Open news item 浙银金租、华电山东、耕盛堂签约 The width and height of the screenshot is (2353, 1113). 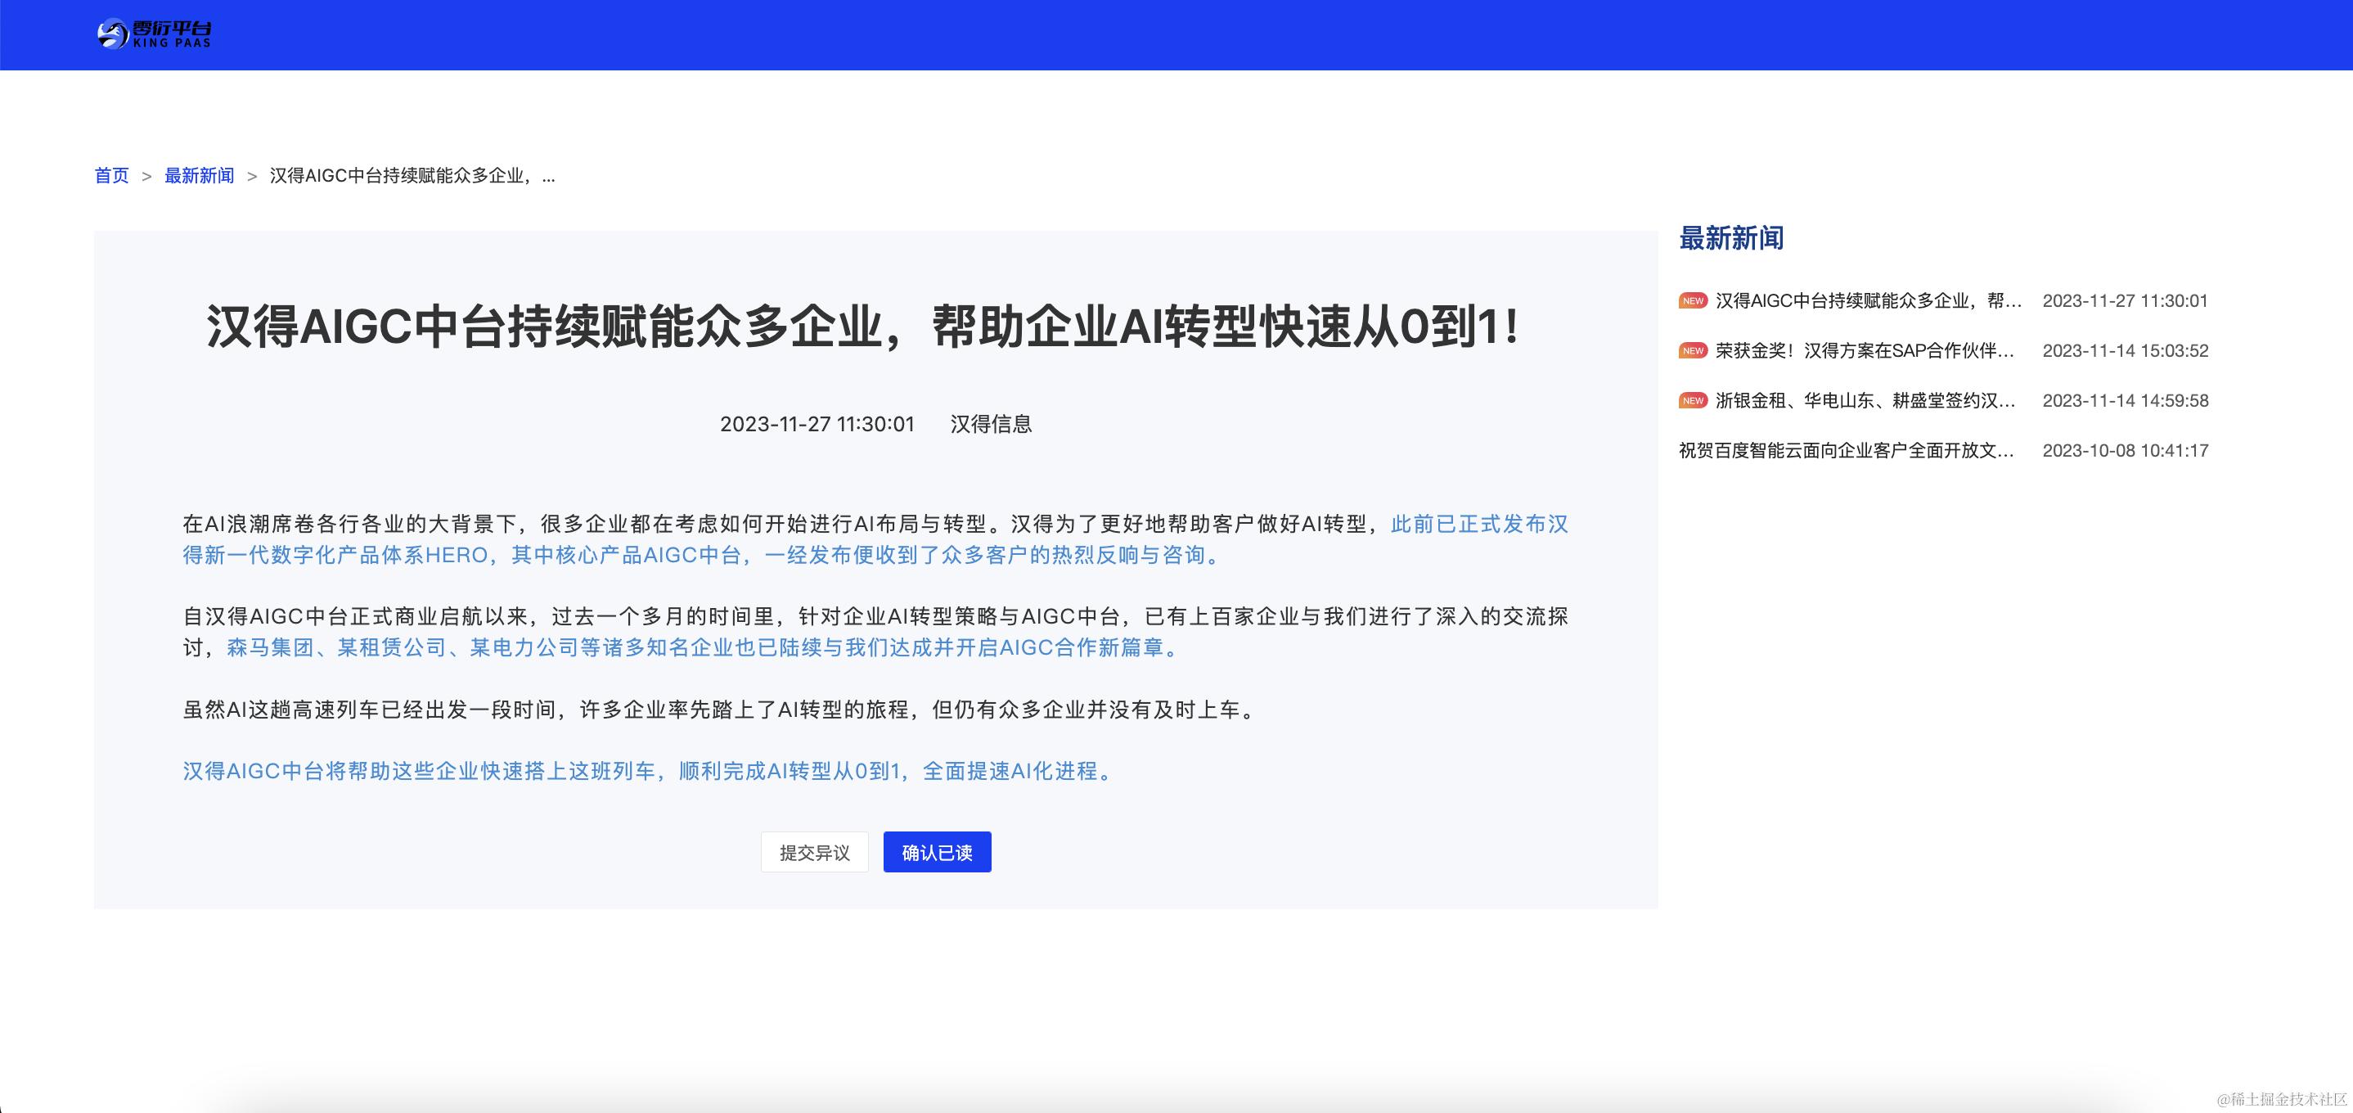tap(1865, 401)
